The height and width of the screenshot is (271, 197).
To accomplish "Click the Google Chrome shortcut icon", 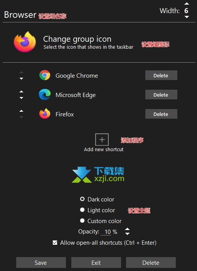I will (45, 75).
